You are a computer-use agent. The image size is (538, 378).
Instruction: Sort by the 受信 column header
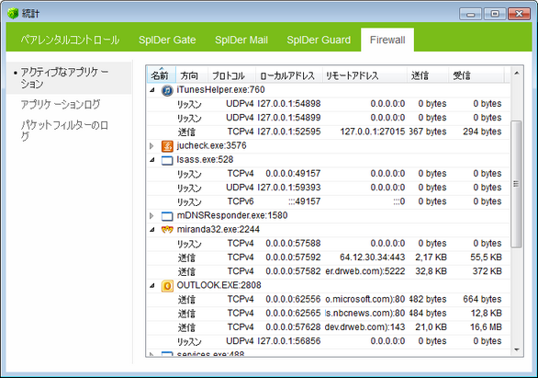tap(476, 74)
